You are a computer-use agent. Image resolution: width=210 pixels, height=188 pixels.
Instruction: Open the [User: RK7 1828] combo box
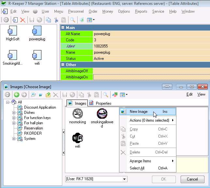click(96, 179)
